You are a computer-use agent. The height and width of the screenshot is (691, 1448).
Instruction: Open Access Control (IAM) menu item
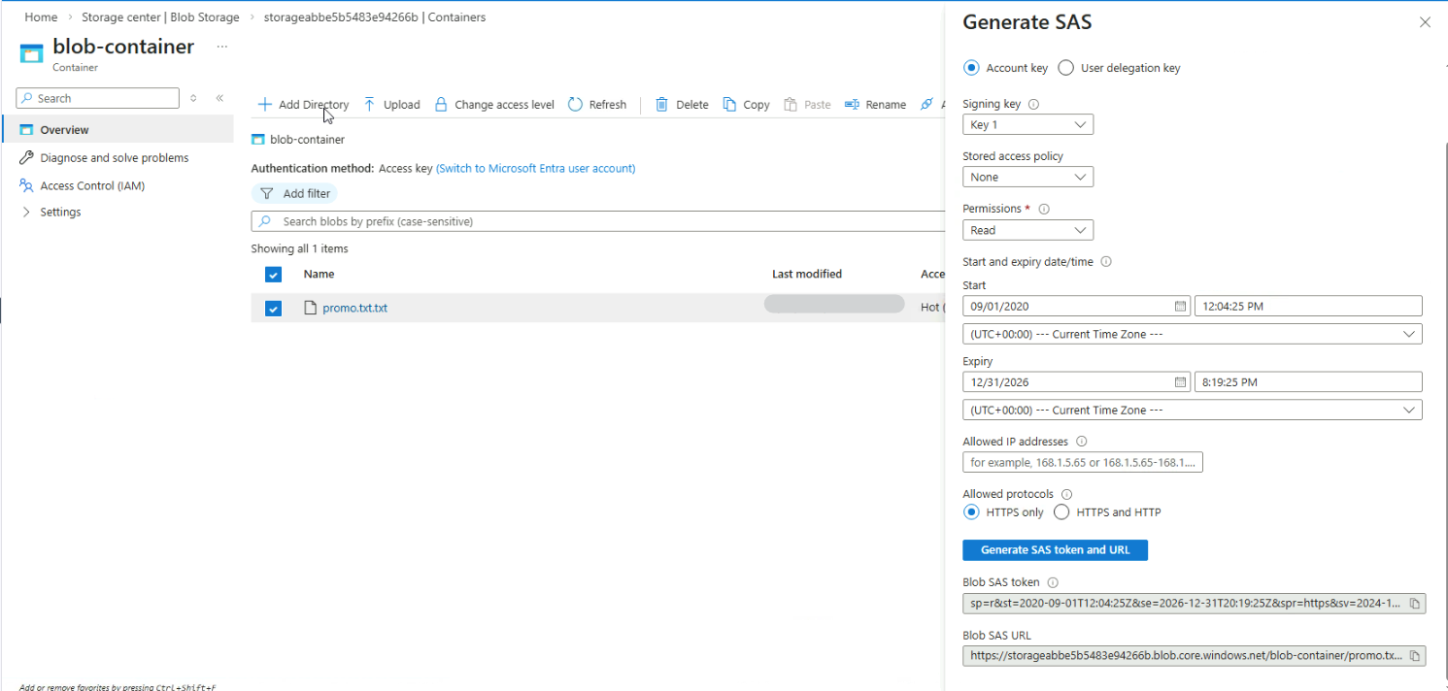pos(92,185)
